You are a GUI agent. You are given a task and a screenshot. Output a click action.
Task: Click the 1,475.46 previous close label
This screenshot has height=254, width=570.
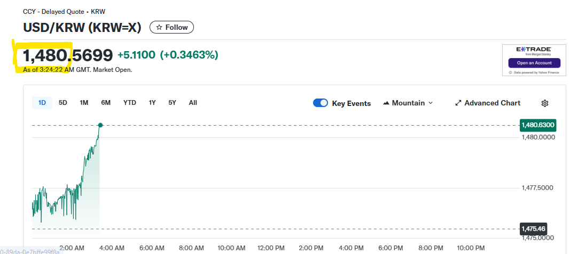(x=533, y=229)
